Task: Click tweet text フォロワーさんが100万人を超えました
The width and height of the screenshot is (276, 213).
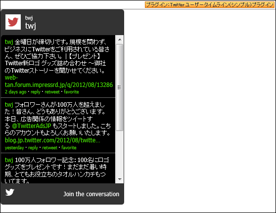Action: click(x=57, y=119)
